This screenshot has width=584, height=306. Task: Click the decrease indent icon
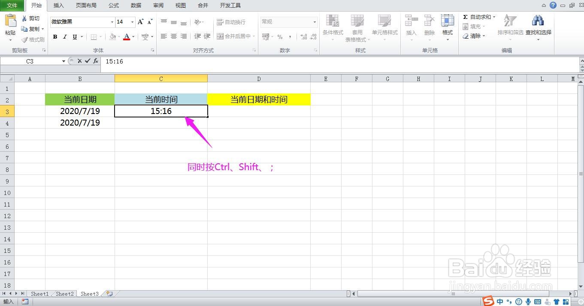pos(197,36)
